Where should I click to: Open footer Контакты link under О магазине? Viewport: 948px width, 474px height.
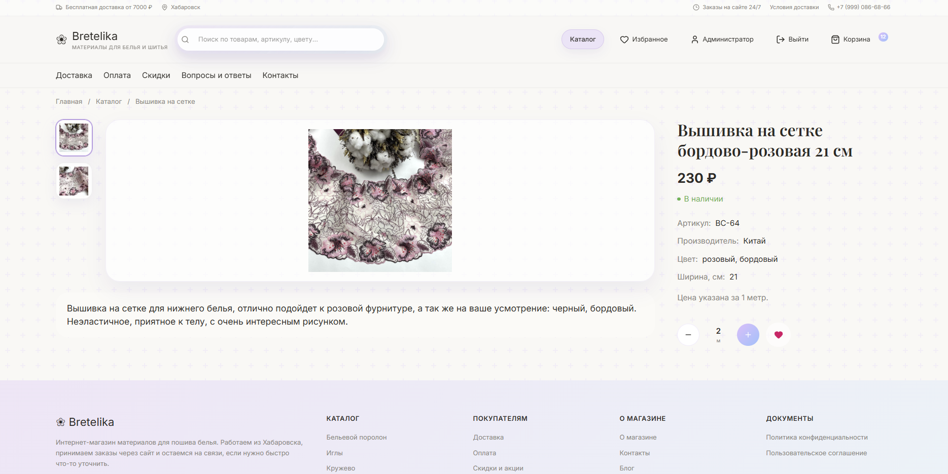pyautogui.click(x=635, y=453)
